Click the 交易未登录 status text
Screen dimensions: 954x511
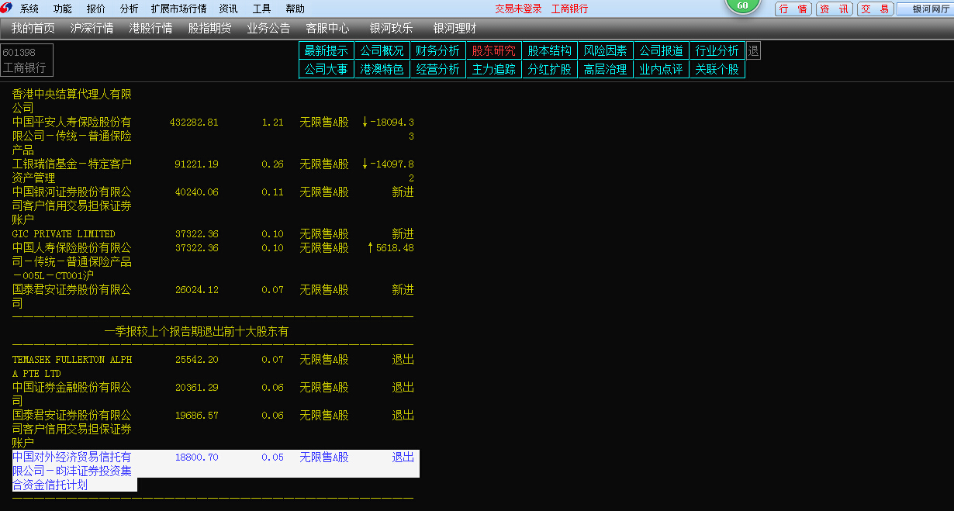tap(518, 9)
